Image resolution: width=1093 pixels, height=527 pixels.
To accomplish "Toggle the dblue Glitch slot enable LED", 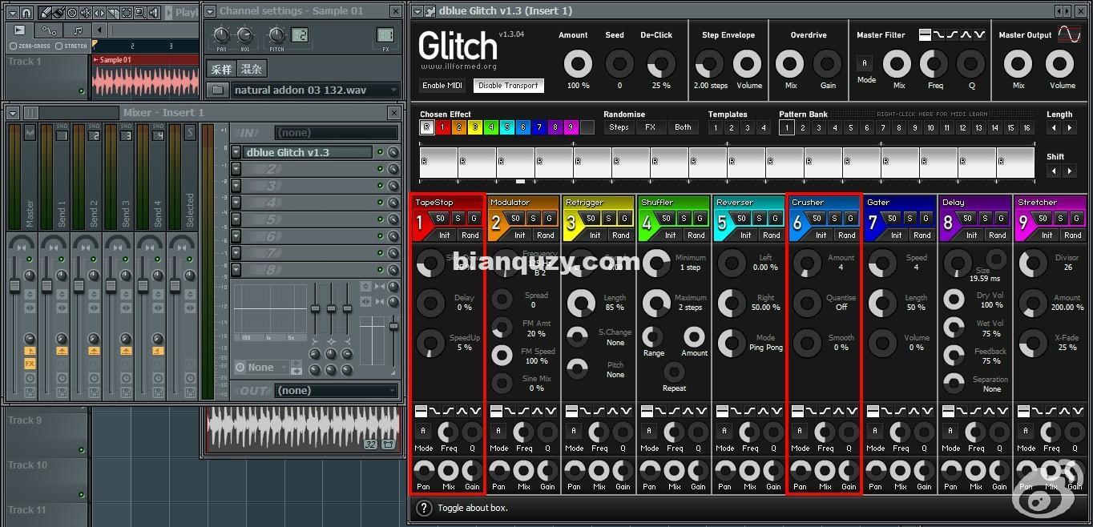I will [x=380, y=152].
